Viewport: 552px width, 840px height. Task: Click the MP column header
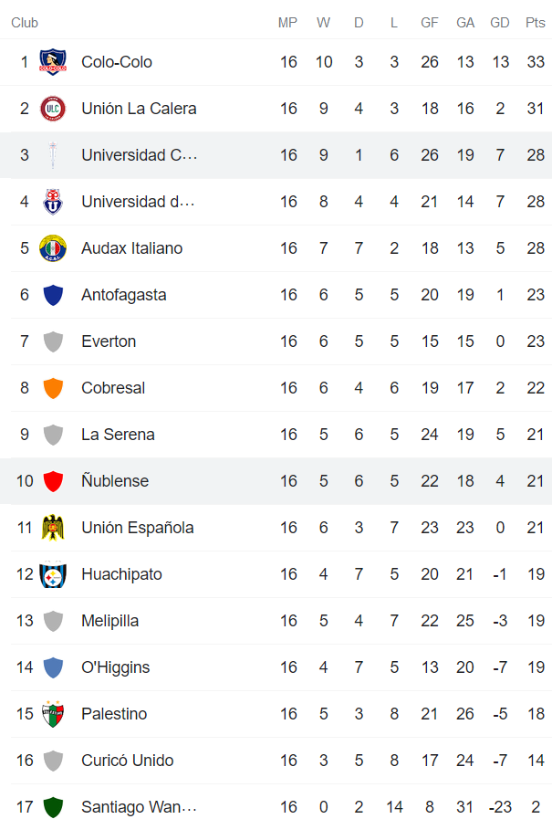(x=288, y=23)
